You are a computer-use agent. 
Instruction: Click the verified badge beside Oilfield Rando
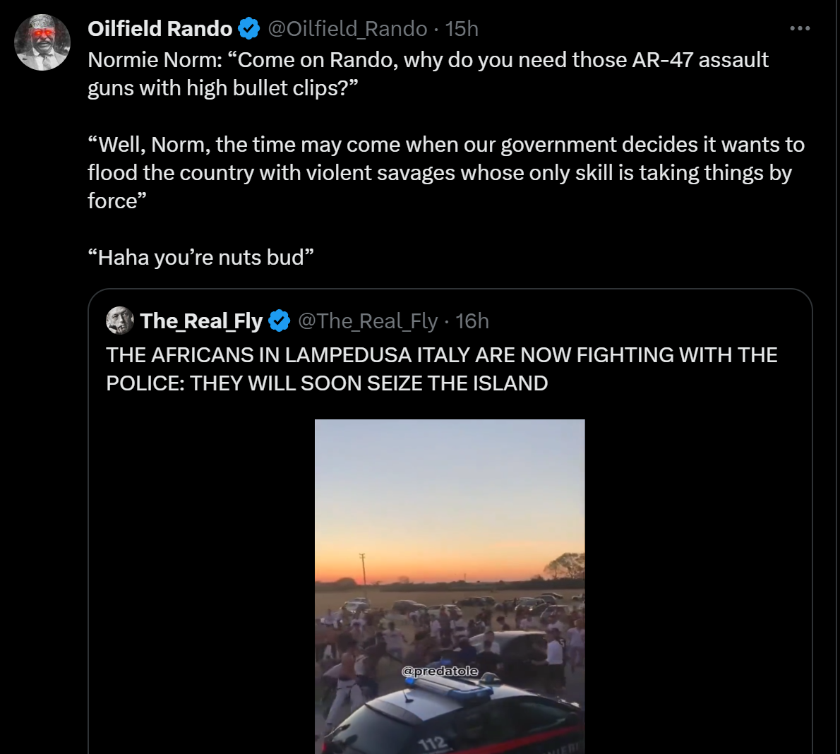[248, 28]
